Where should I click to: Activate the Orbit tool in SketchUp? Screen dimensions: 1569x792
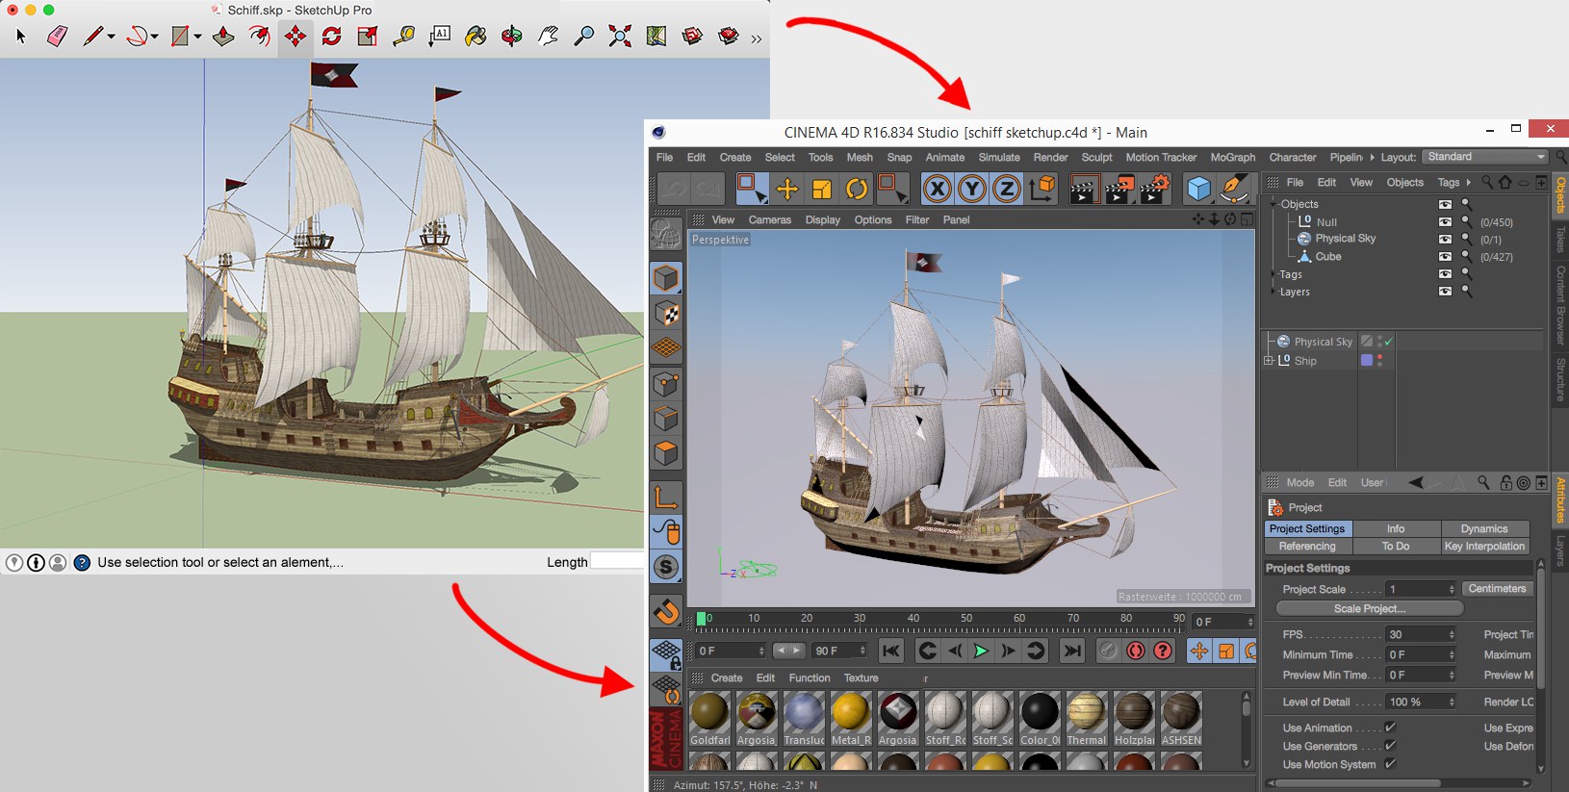512,37
